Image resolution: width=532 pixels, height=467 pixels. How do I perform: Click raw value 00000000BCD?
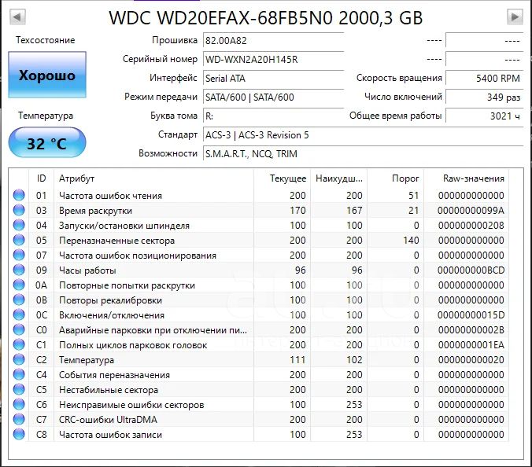[471, 270]
